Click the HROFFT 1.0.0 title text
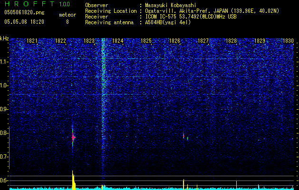 click(x=37, y=4)
